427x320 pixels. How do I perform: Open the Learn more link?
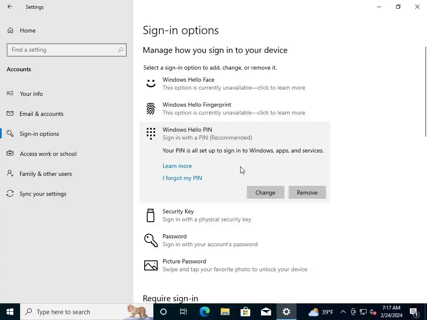click(177, 166)
